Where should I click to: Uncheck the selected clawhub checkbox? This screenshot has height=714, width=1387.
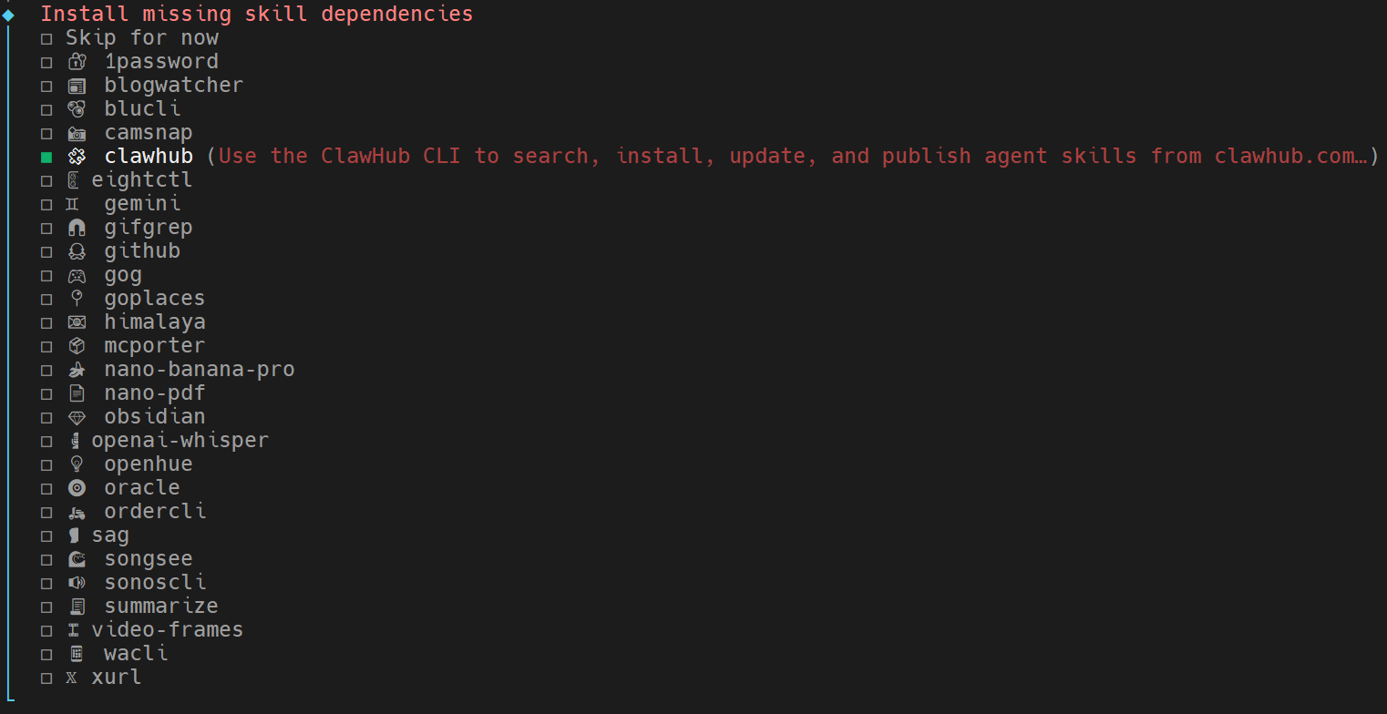pyautogui.click(x=46, y=157)
